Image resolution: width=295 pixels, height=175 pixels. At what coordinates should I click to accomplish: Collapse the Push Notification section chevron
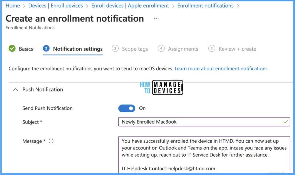(16, 90)
